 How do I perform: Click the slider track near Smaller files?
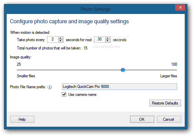[x=26, y=70]
